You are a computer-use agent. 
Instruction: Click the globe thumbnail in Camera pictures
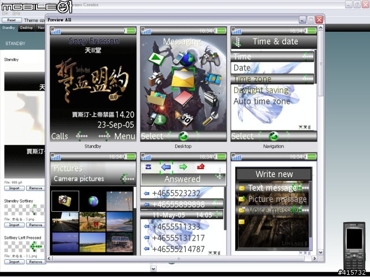(x=92, y=201)
